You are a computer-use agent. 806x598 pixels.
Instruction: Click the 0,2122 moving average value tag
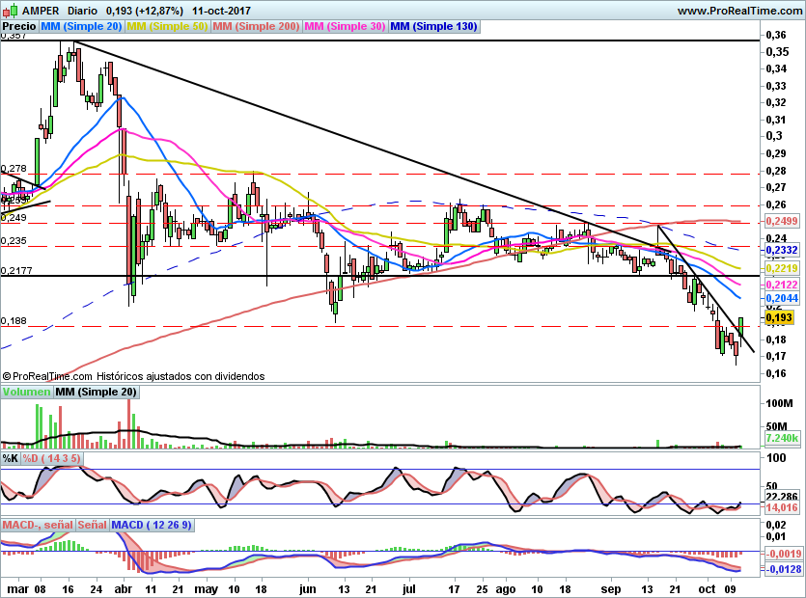782,285
